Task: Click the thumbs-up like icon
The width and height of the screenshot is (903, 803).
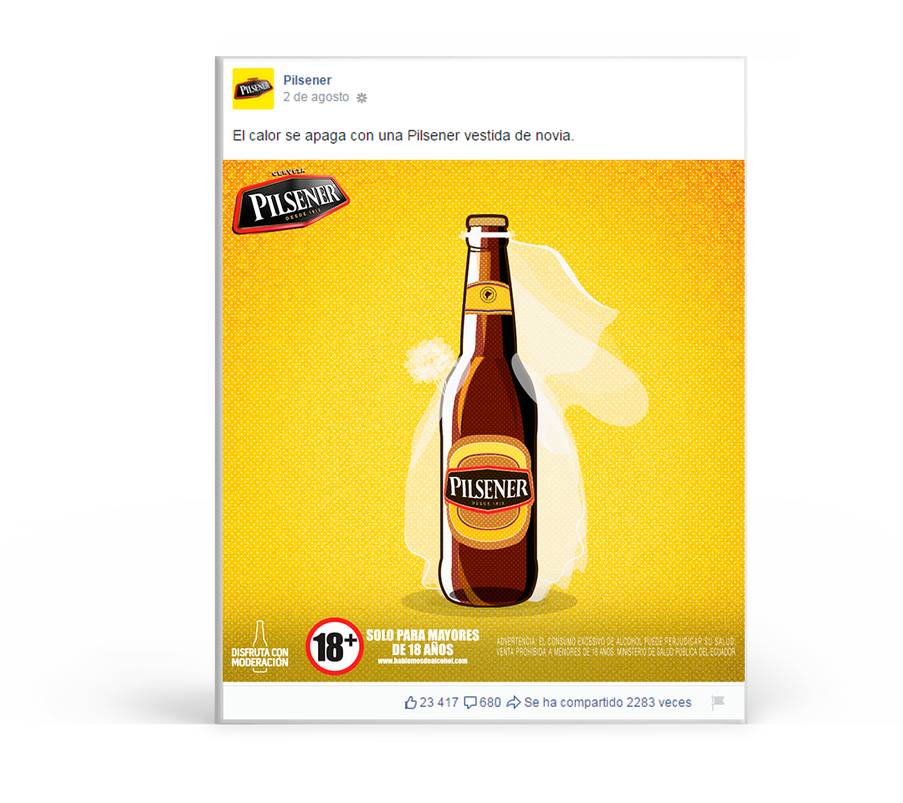Action: coord(411,703)
